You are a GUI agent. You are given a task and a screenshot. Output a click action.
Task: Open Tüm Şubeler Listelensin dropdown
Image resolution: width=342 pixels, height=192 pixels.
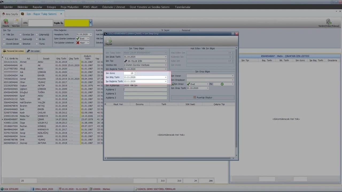point(88,43)
